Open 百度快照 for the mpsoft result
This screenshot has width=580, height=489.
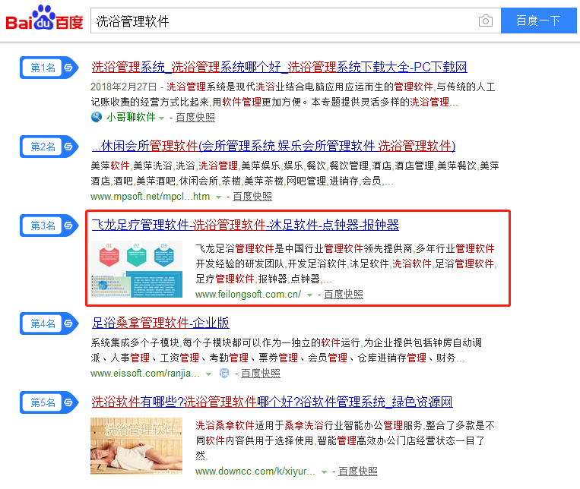click(x=252, y=196)
